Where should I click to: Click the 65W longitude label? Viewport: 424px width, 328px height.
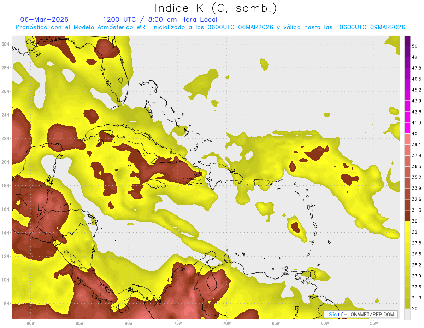tap(276, 323)
